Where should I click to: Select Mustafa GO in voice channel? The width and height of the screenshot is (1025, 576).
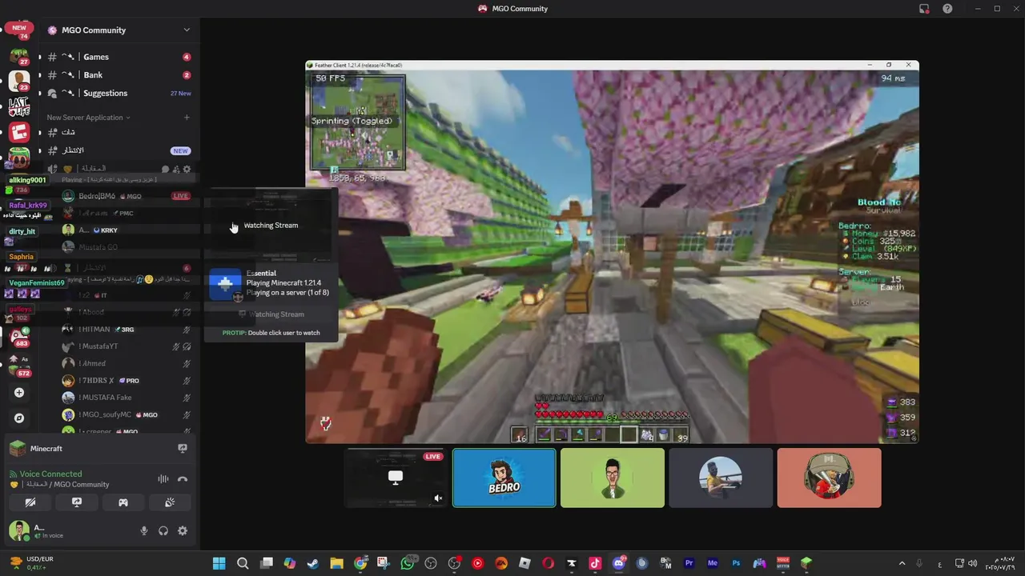coord(127,247)
